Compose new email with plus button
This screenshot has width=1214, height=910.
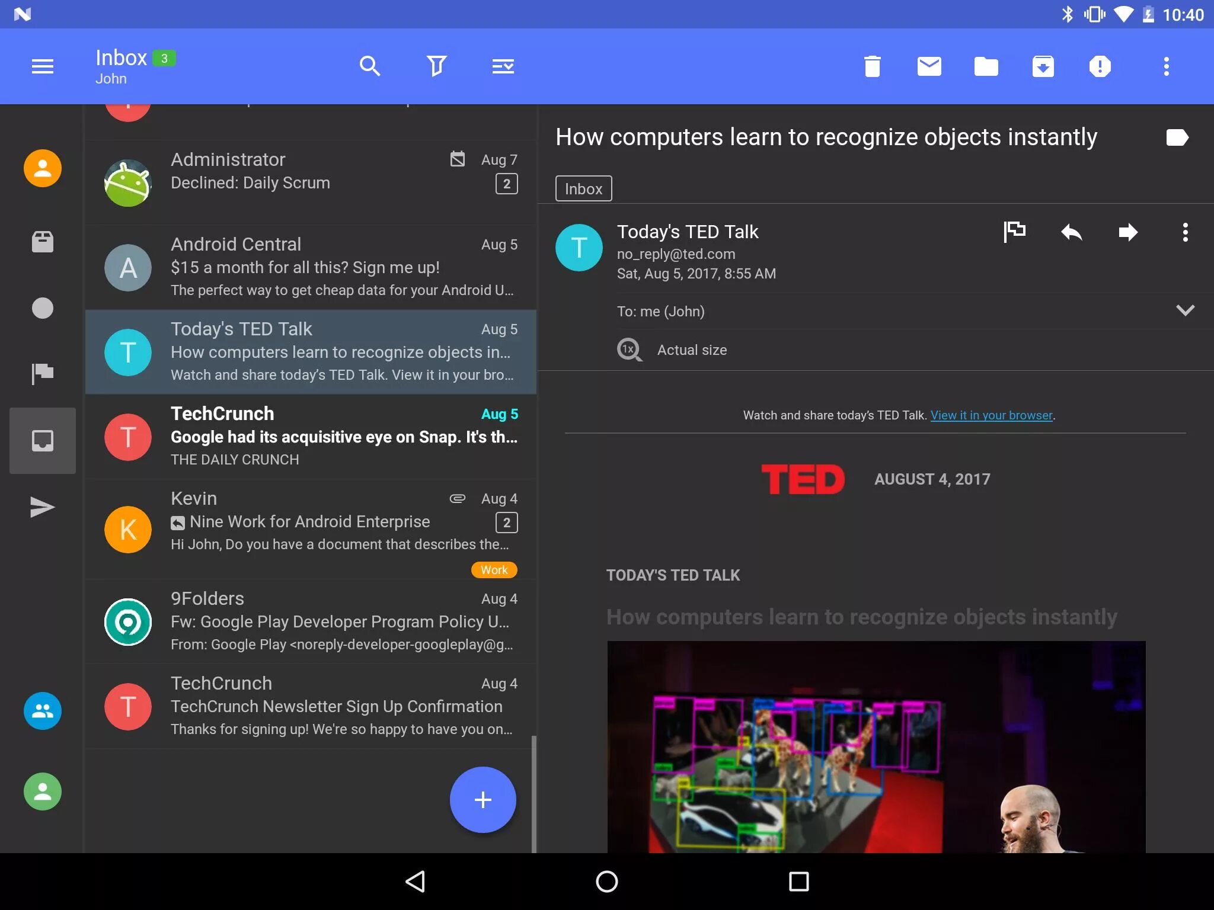[x=483, y=800]
